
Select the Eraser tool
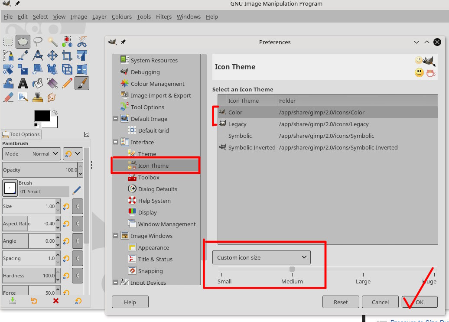click(x=8, y=98)
